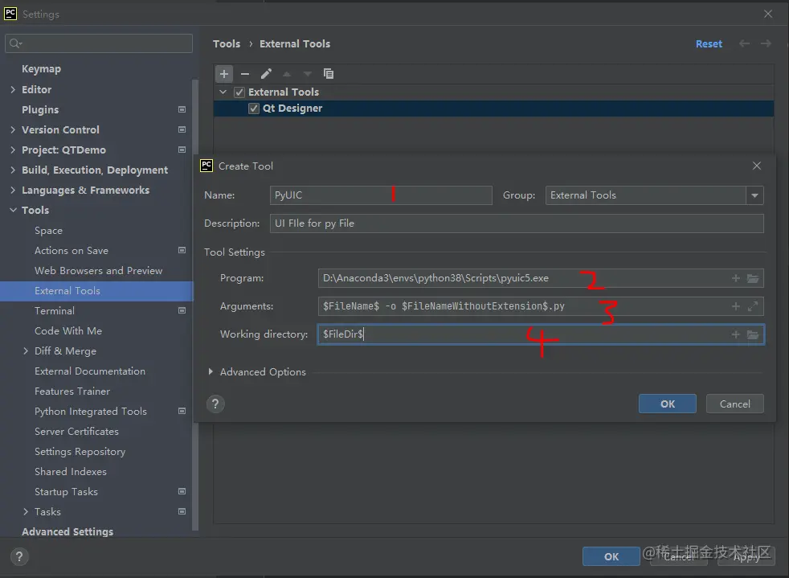
Task: Collapse the External Tools tree group
Action: tap(223, 92)
